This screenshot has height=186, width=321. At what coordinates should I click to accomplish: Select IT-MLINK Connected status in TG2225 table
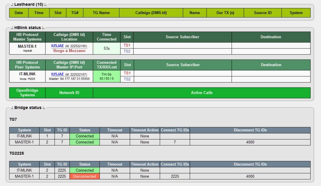pyautogui.click(x=85, y=170)
